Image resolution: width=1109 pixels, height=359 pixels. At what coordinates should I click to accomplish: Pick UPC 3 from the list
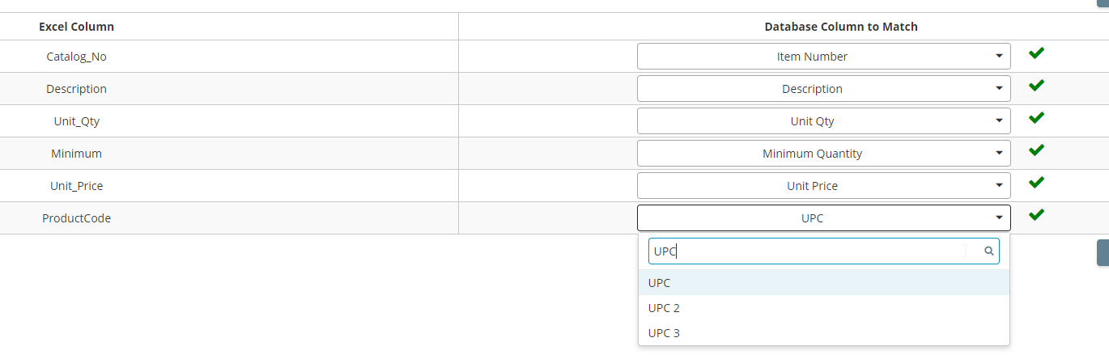click(824, 333)
